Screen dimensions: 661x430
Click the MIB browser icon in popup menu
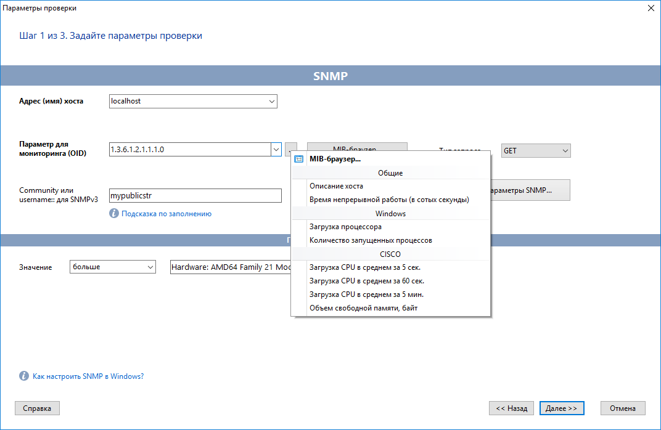coord(299,159)
